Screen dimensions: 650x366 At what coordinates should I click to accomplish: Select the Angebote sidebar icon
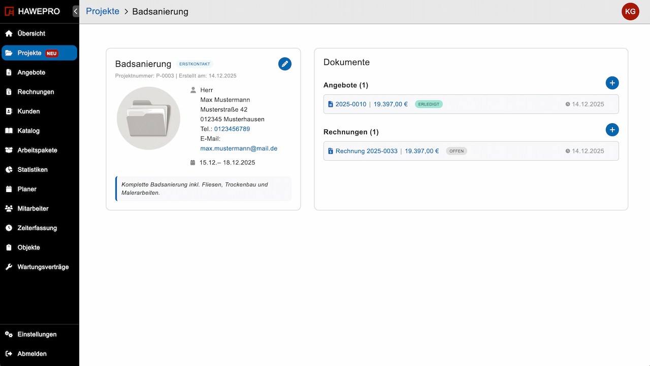(x=10, y=72)
